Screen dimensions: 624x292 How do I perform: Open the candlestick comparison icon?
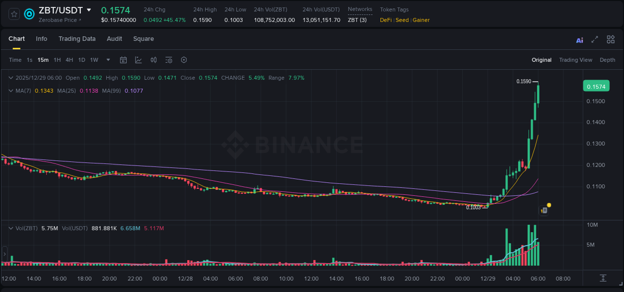click(x=154, y=60)
